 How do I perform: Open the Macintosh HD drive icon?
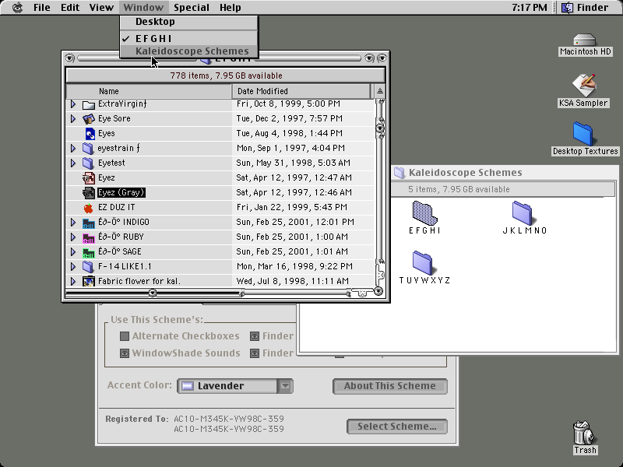coord(585,40)
